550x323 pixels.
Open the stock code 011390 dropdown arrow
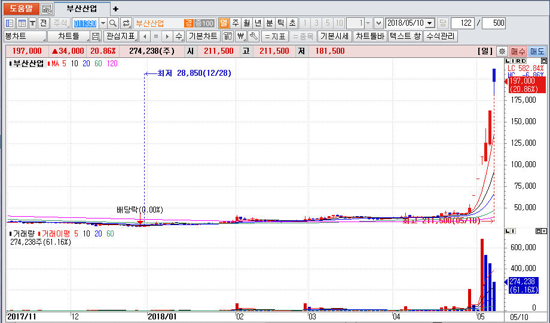pyautogui.click(x=103, y=23)
